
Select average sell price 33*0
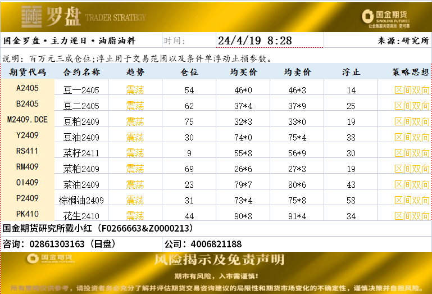(x=297, y=122)
